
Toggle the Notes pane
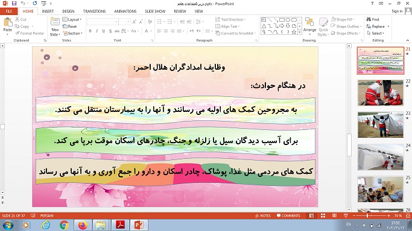[263, 215]
